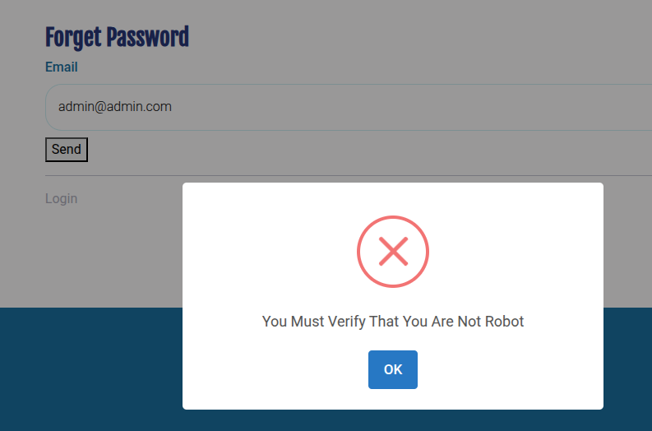Image resolution: width=652 pixels, height=431 pixels.
Task: Click the word Password in the heading
Action: (x=148, y=37)
